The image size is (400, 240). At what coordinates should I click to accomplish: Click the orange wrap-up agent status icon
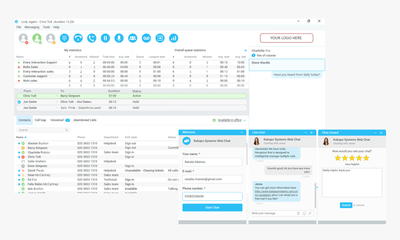click(x=51, y=38)
